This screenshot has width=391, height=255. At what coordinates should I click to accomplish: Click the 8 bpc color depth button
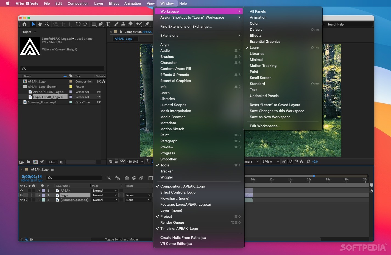tap(52, 162)
